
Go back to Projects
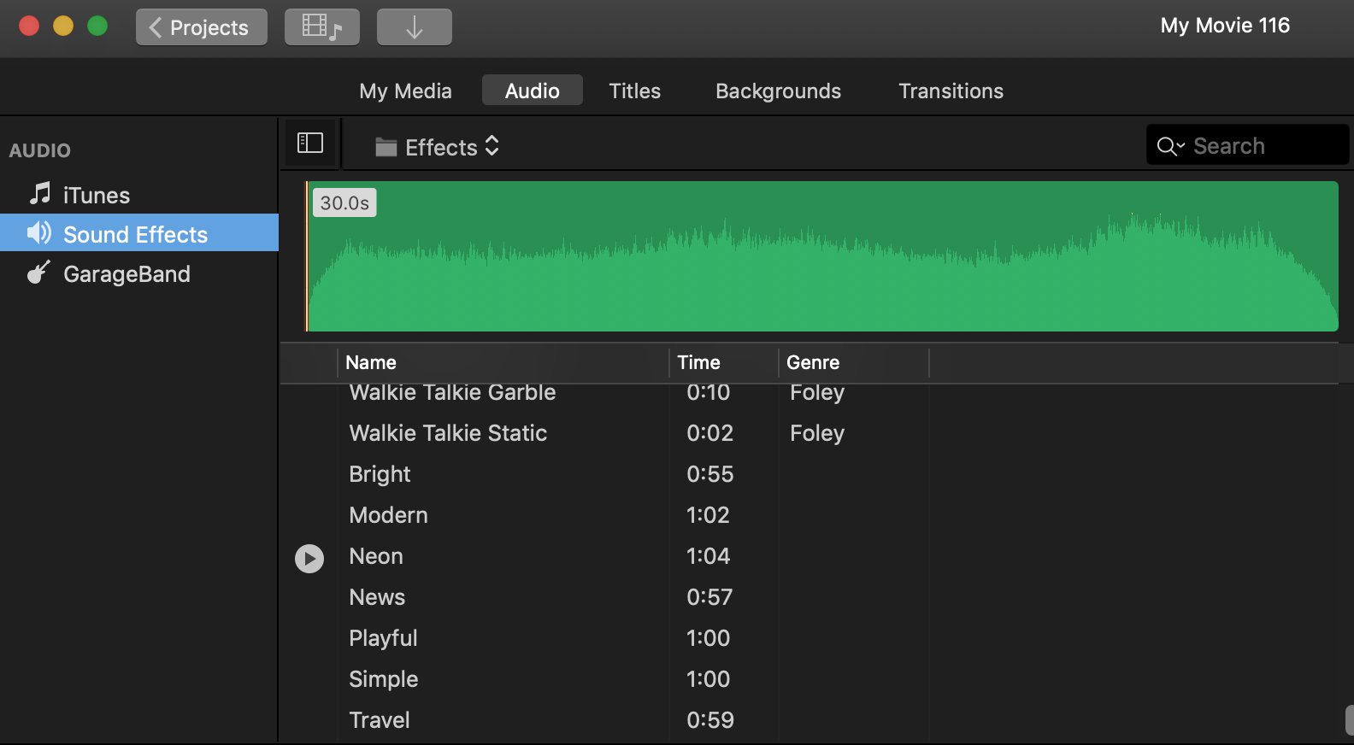click(201, 27)
